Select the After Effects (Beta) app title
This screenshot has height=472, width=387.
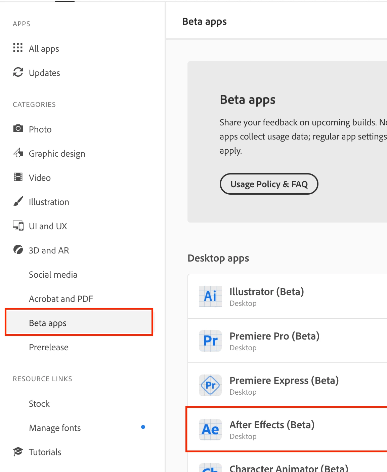[x=272, y=425]
